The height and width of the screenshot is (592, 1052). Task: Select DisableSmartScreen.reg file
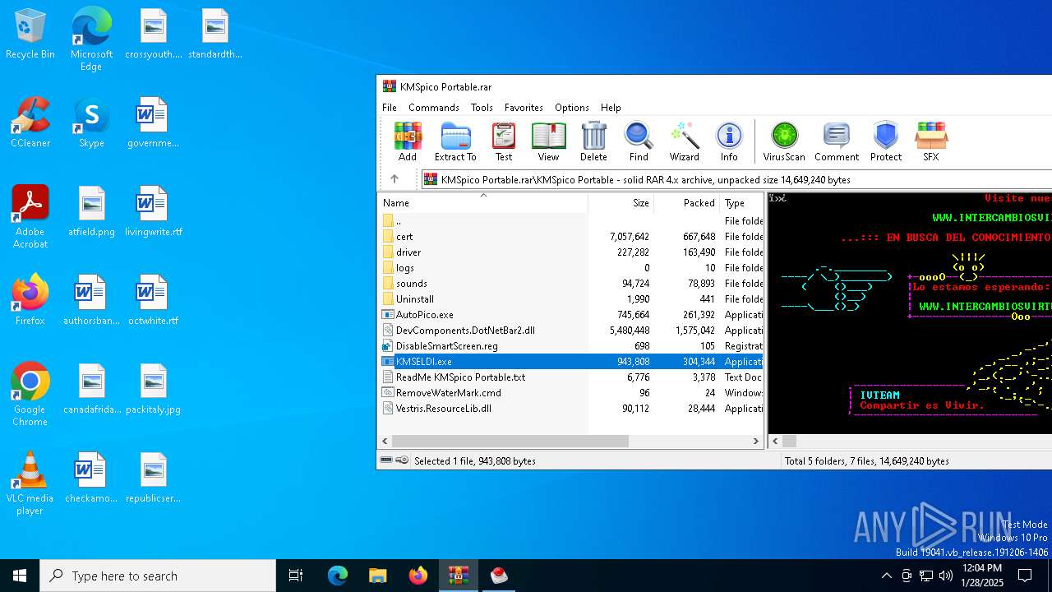click(570, 346)
